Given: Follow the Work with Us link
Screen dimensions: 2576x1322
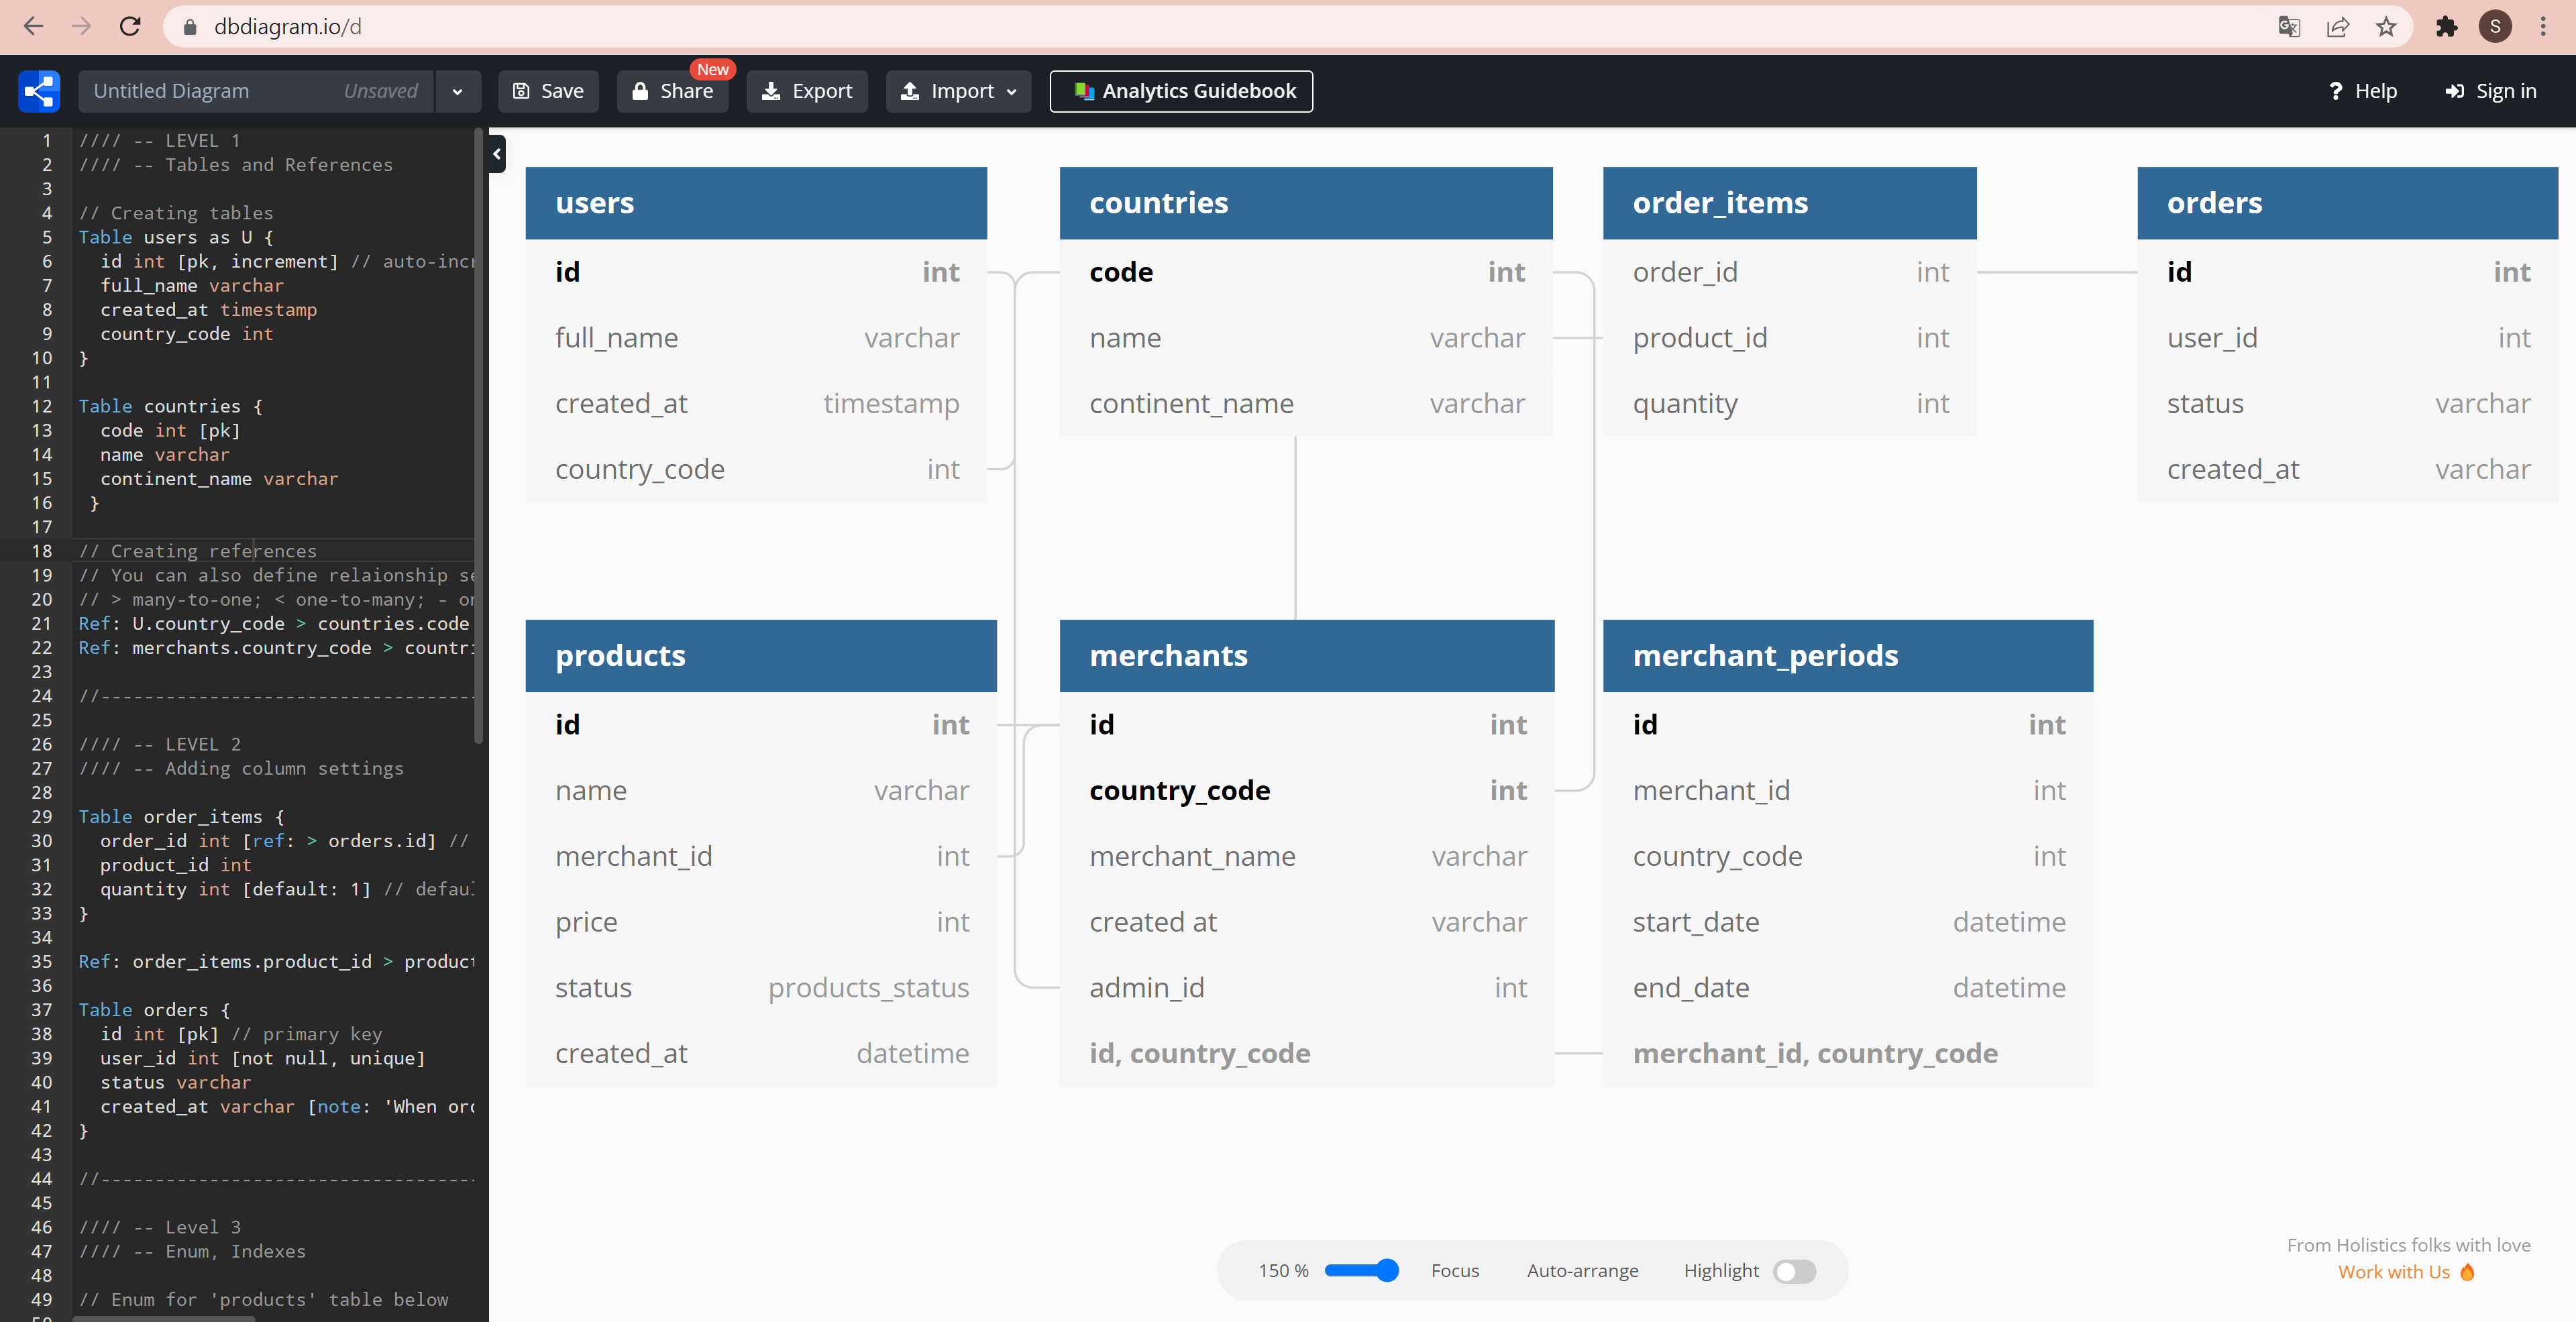Looking at the screenshot, I should tap(2394, 1272).
